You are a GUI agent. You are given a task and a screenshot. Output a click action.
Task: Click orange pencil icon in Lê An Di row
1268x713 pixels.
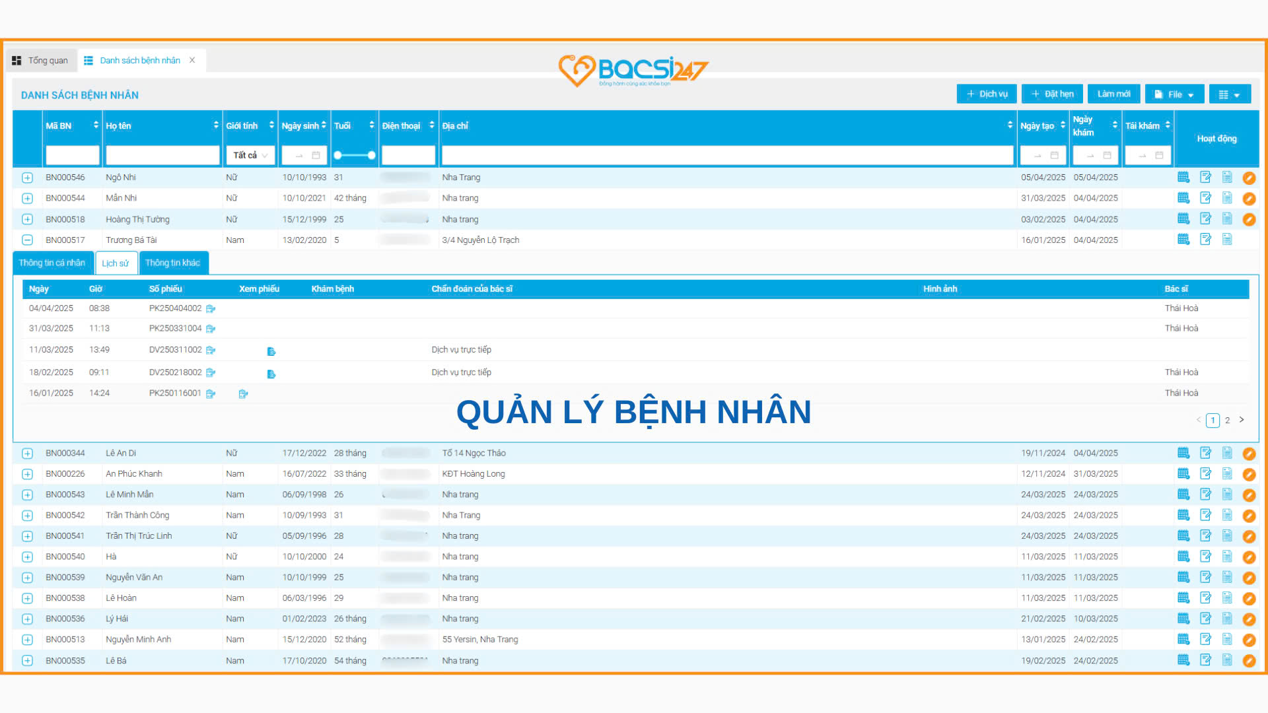click(x=1249, y=454)
